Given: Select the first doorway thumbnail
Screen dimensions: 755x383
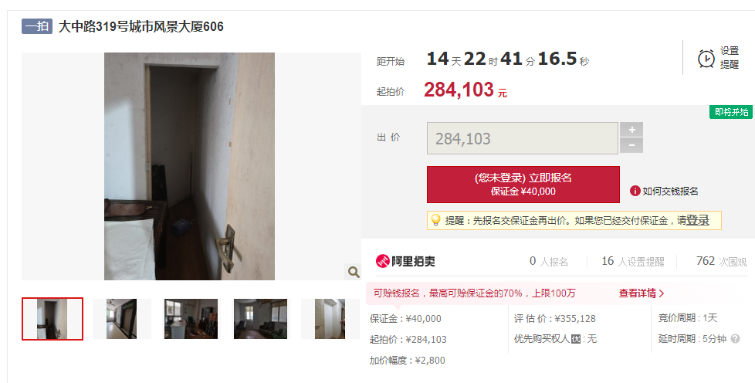Looking at the screenshot, I should pyautogui.click(x=52, y=319).
